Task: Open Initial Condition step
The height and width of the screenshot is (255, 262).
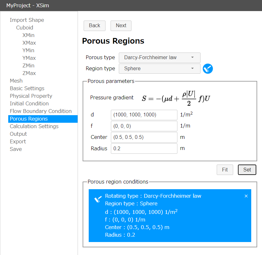Action: [29, 104]
